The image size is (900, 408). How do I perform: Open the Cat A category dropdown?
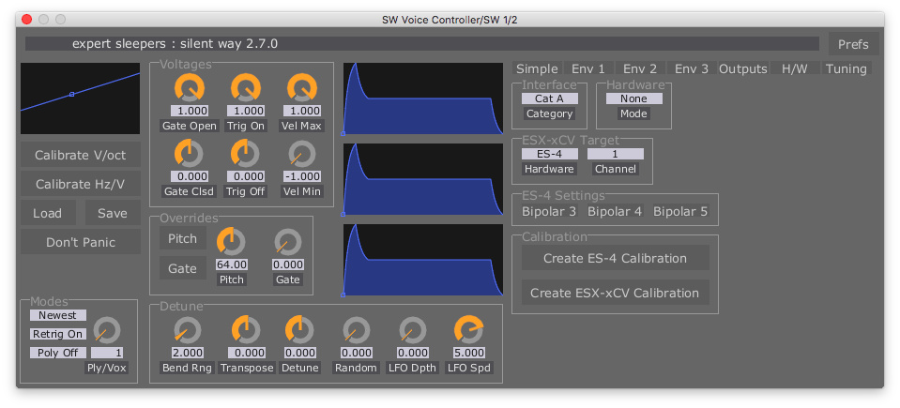click(x=549, y=98)
